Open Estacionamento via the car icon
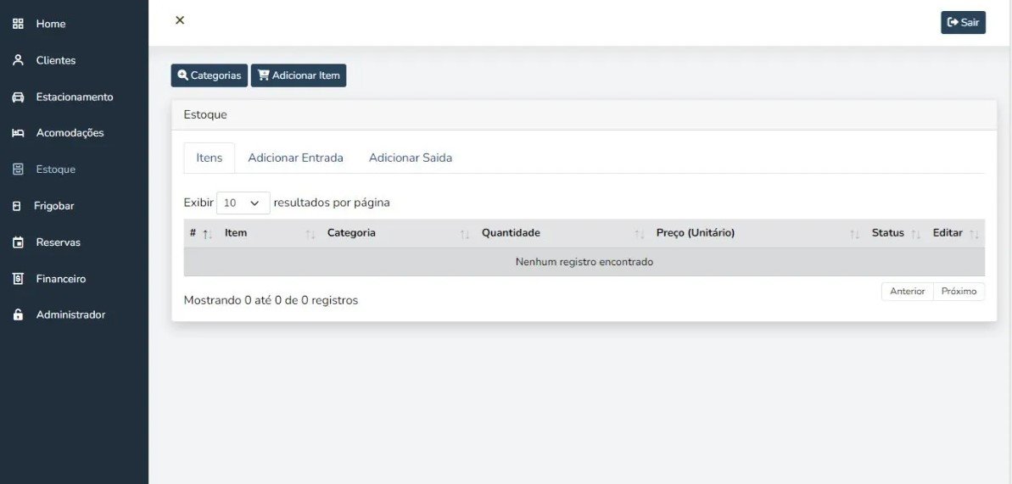The height and width of the screenshot is (484, 1012). coord(18,97)
